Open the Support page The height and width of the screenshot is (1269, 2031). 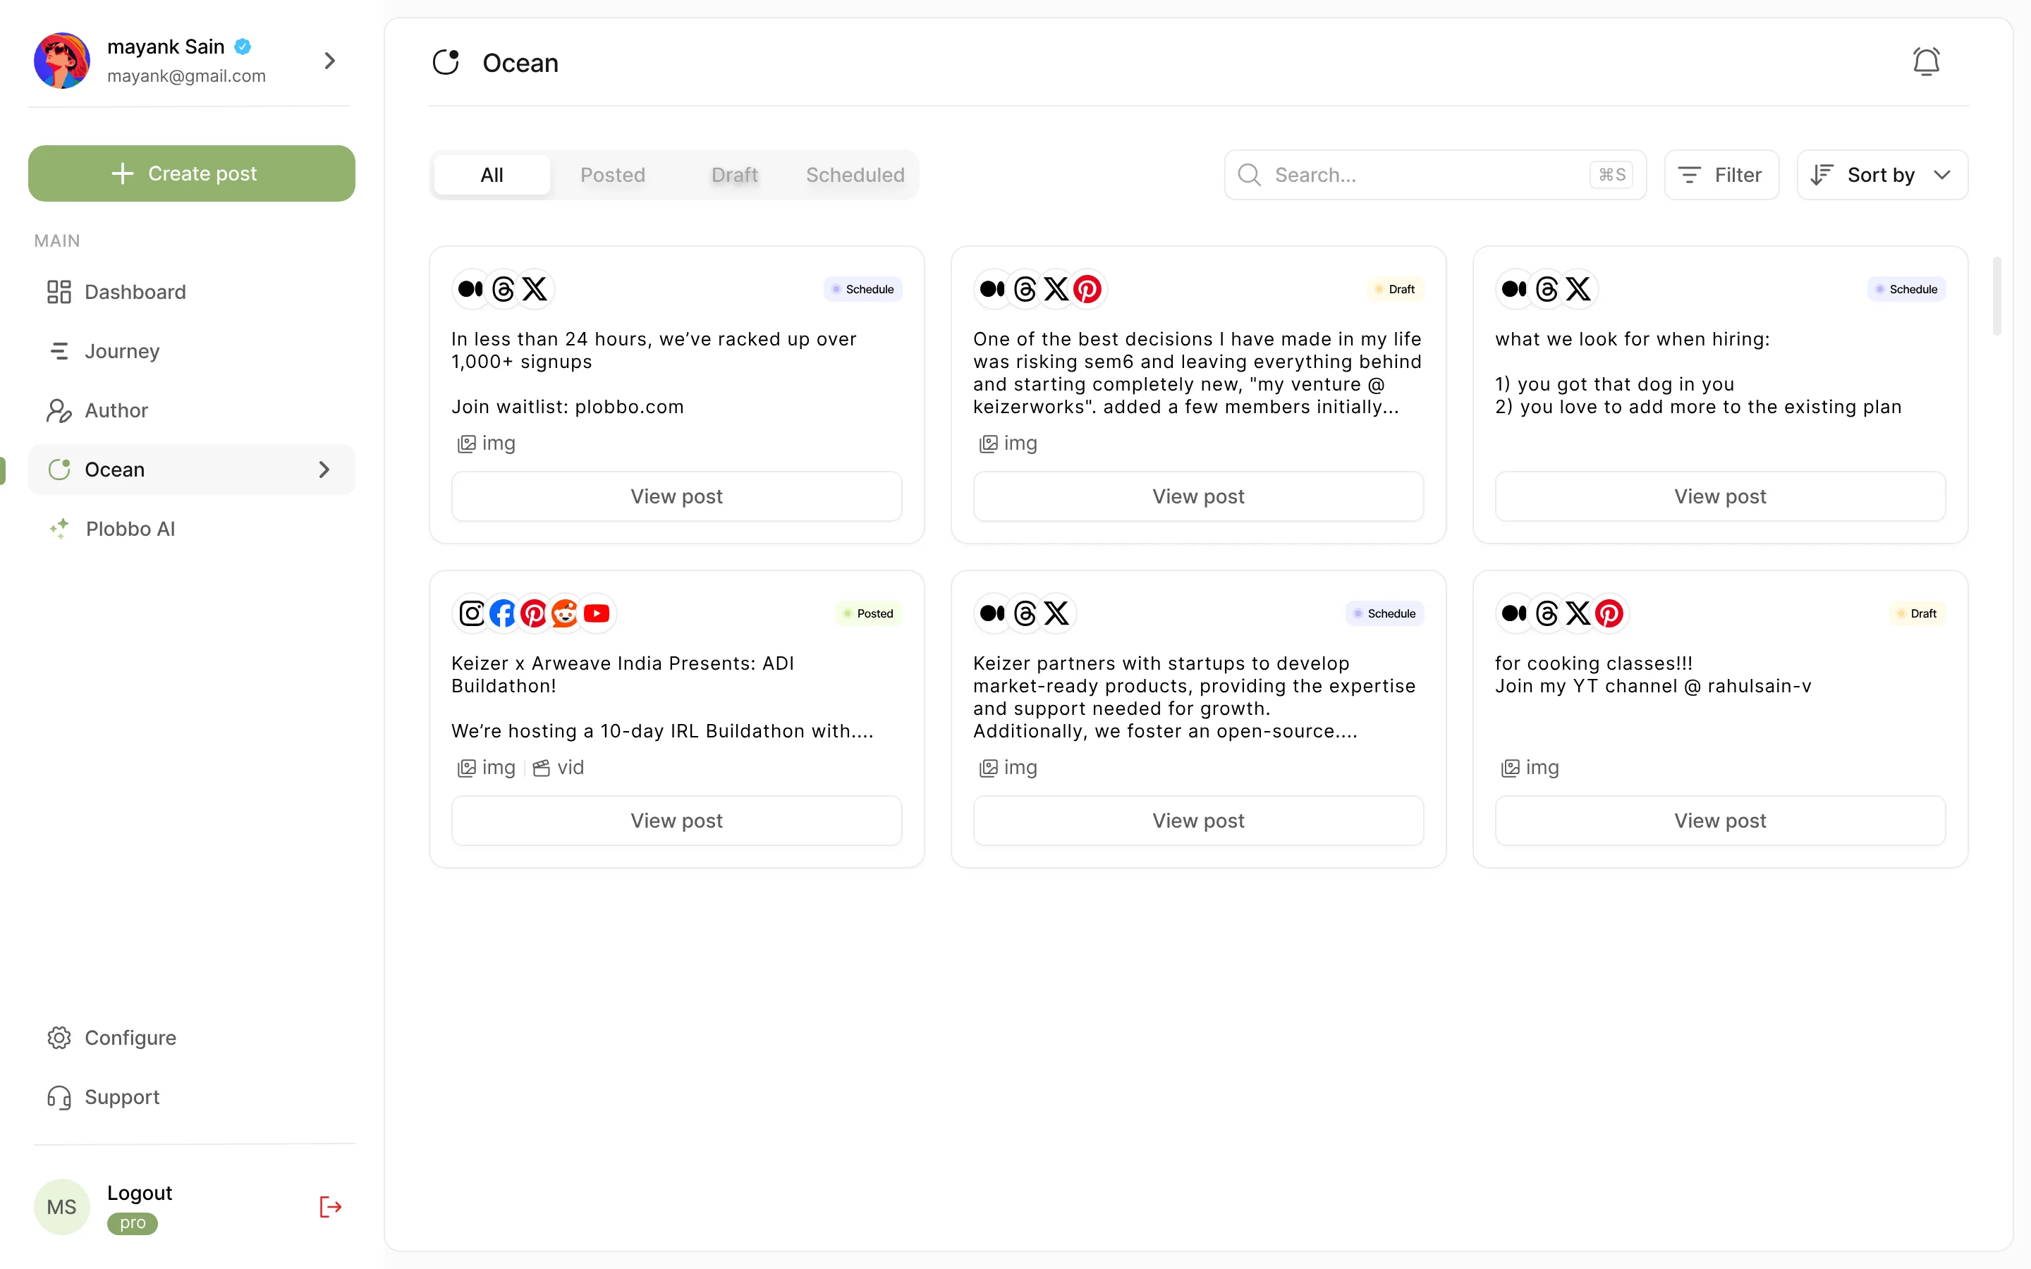pyautogui.click(x=191, y=1097)
